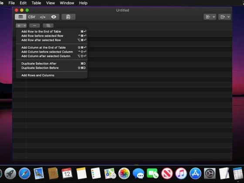Image resolution: width=244 pixels, height=183 pixels.
Task: Open the Window menu
Action: pyautogui.click(x=67, y=3)
